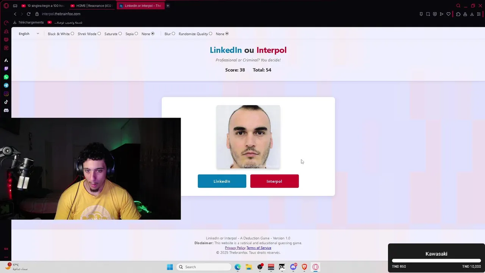
Task: Open the ad blocker shield icon
Action: [435, 14]
